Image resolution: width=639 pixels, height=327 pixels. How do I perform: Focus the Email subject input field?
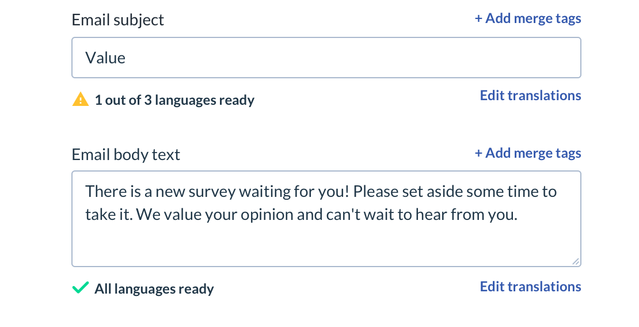tap(326, 58)
